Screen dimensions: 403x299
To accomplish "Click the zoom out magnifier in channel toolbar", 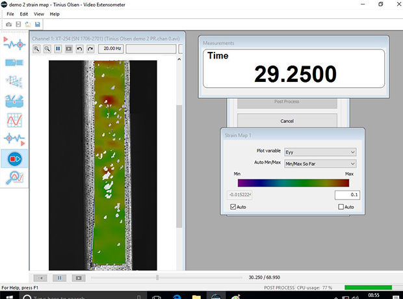I will (x=47, y=49).
